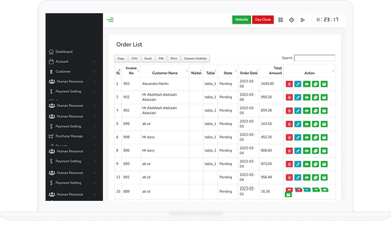Click the green eye icon for invoice 901

306,110
